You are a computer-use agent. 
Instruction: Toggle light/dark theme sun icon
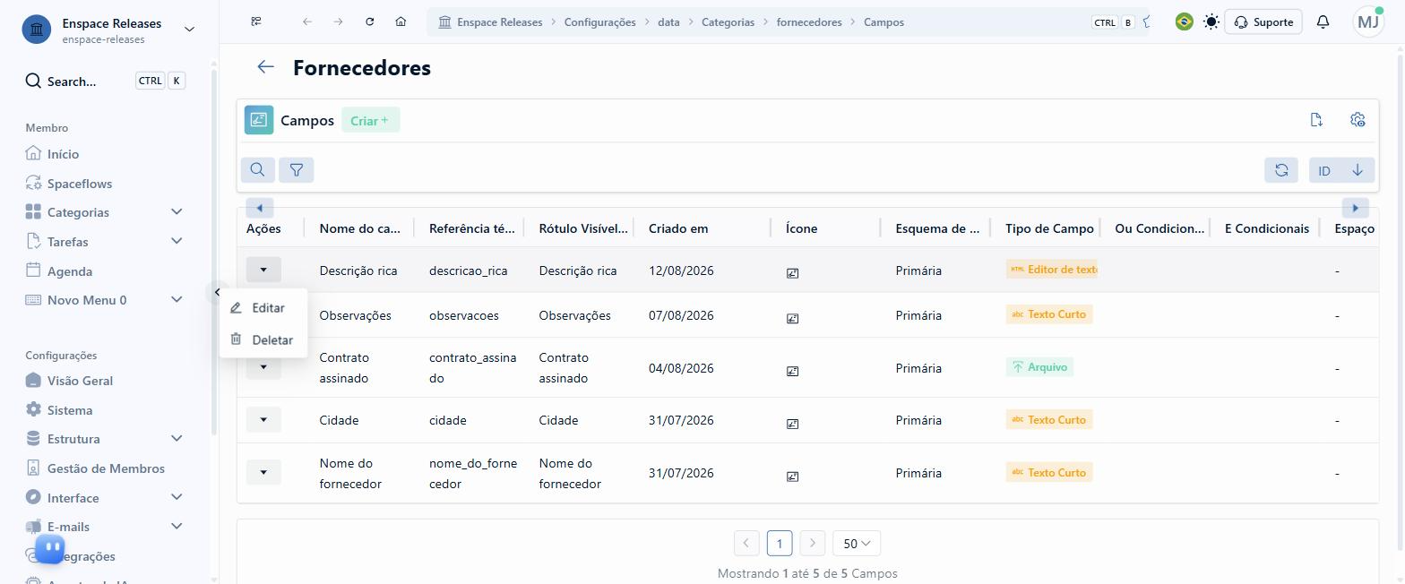click(x=1211, y=21)
